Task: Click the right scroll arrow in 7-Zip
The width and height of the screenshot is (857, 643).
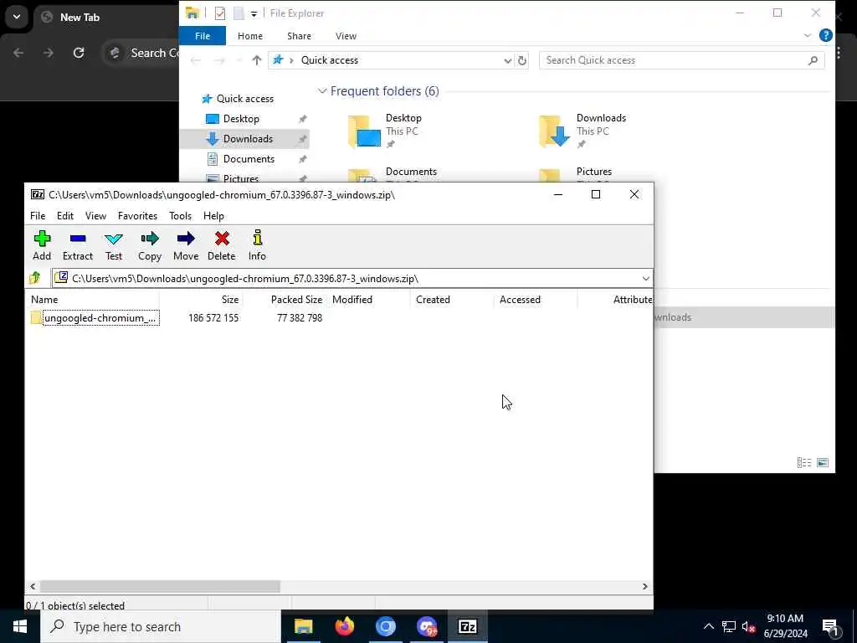Action: pos(645,586)
